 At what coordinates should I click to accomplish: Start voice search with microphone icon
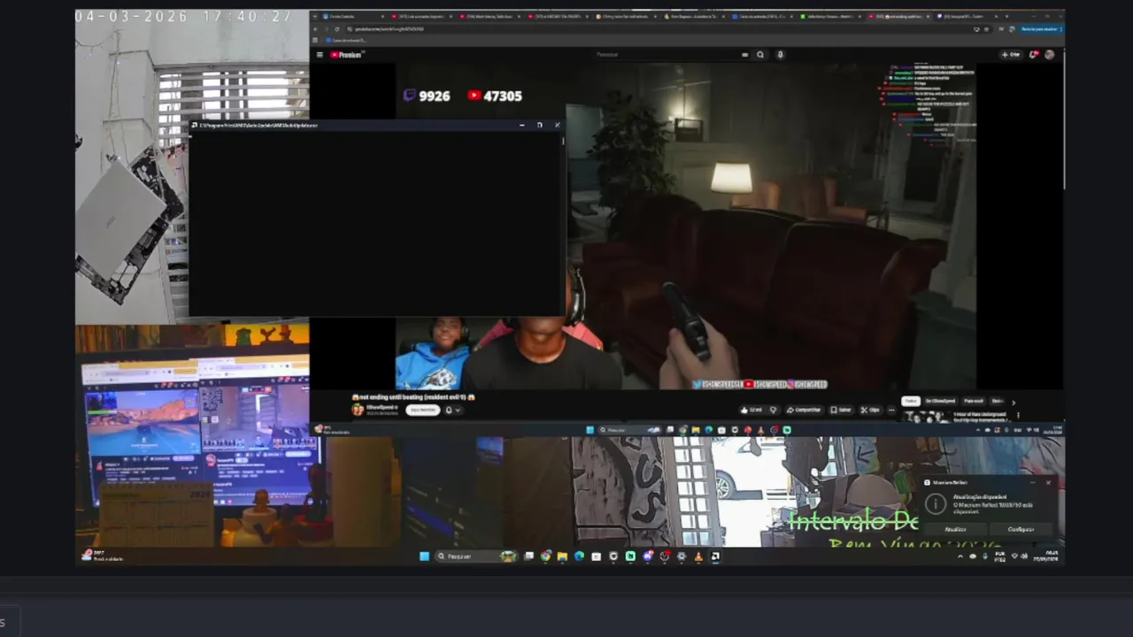(780, 54)
